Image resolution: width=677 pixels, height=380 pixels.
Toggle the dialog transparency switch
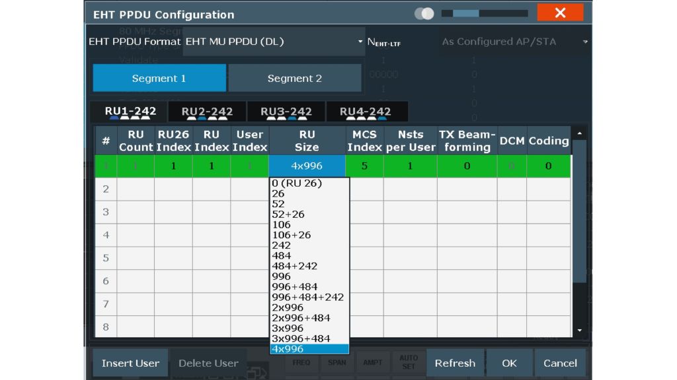[424, 13]
